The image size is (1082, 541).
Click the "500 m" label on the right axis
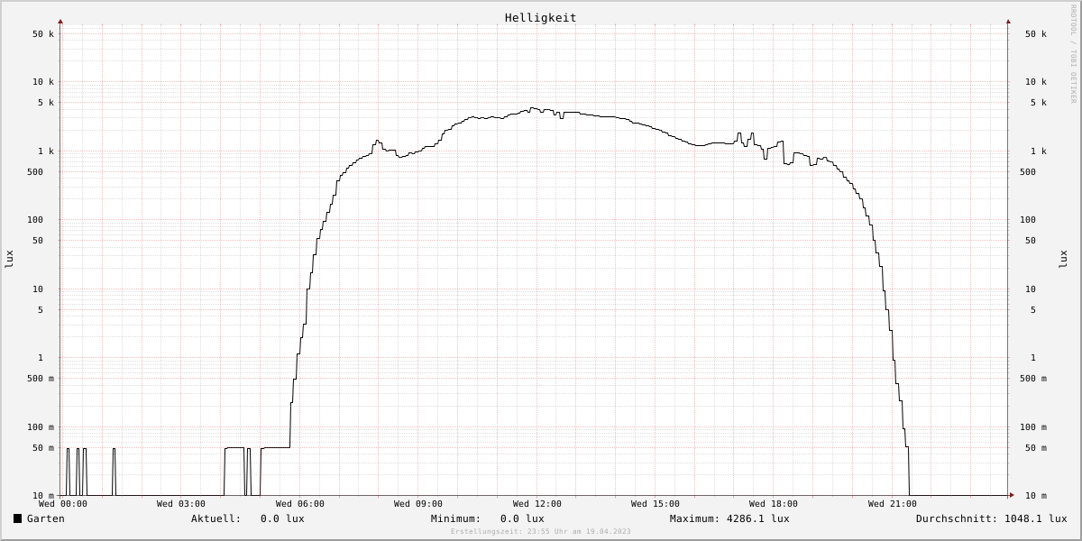tap(1033, 379)
